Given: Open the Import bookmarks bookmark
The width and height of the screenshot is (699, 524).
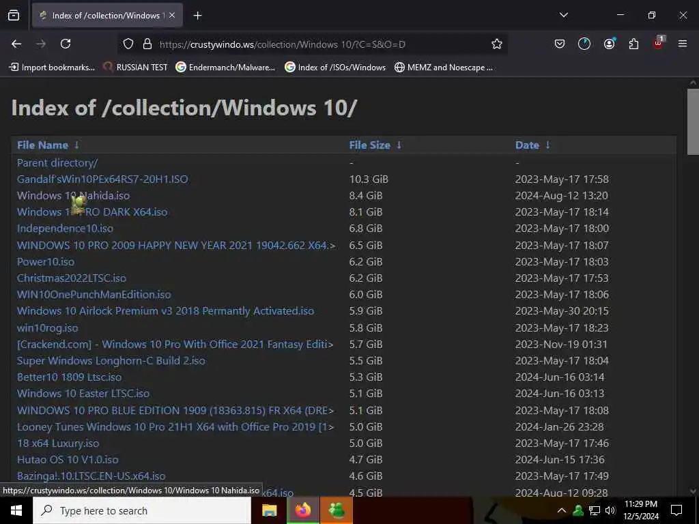Looking at the screenshot, I should 52,68.
